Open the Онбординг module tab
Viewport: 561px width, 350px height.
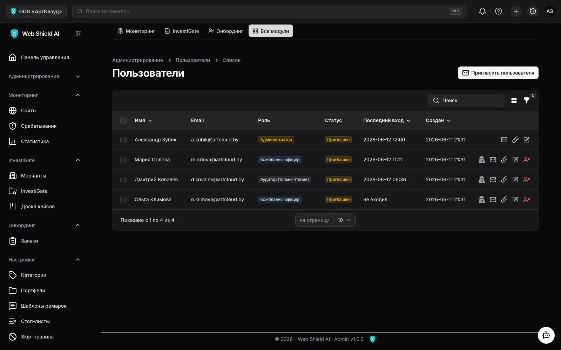pyautogui.click(x=226, y=31)
